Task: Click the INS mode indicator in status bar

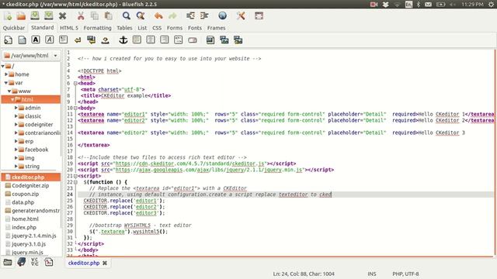Action: 372,274
